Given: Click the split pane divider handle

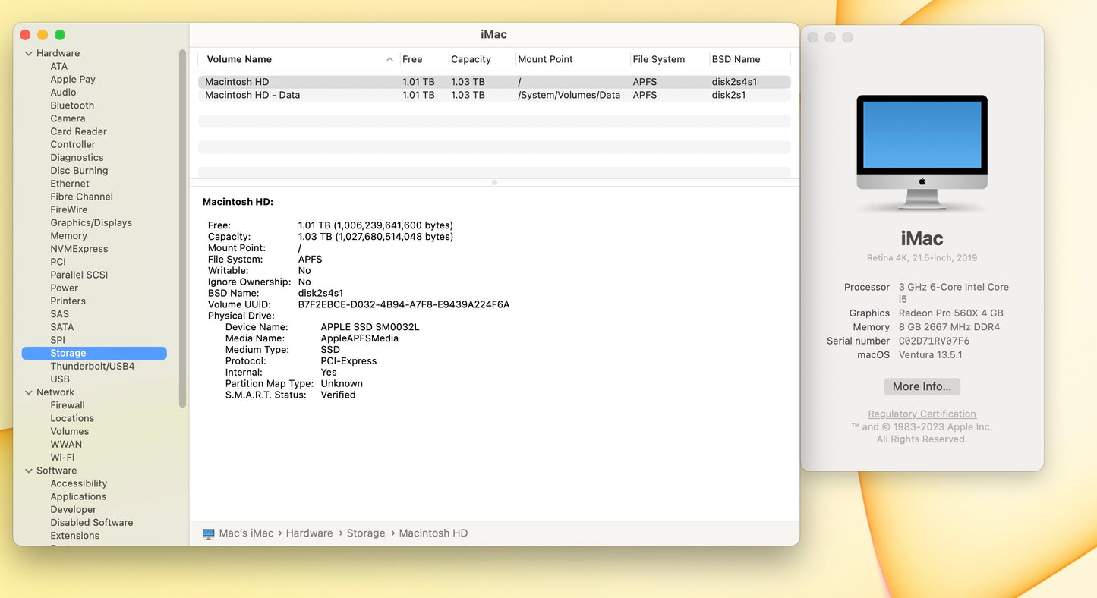Looking at the screenshot, I should [x=494, y=182].
